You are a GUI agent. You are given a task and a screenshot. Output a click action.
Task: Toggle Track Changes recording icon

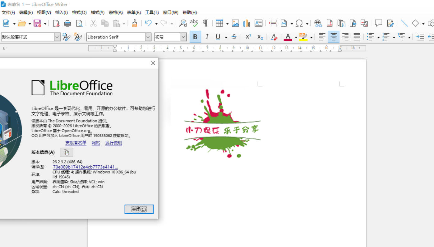coord(390,23)
